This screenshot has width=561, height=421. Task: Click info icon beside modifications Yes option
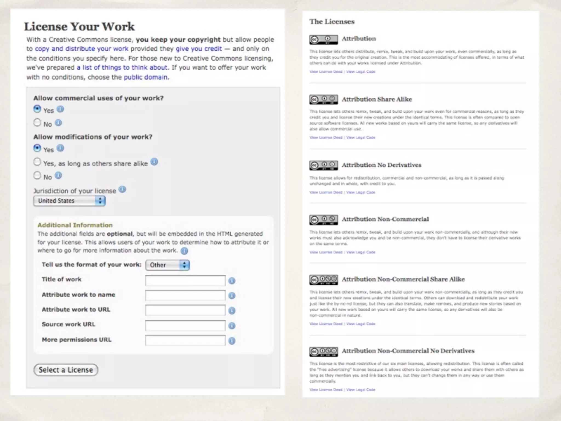60,148
